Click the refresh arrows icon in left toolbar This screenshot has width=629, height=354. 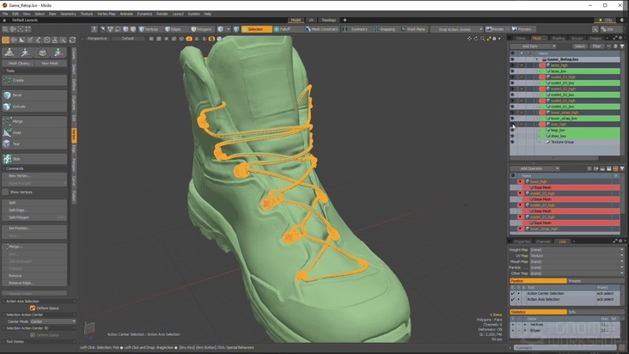click(72, 40)
